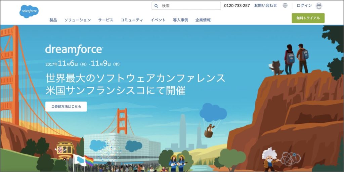Click the Astro avatar icon beside ログイン

[319, 6]
